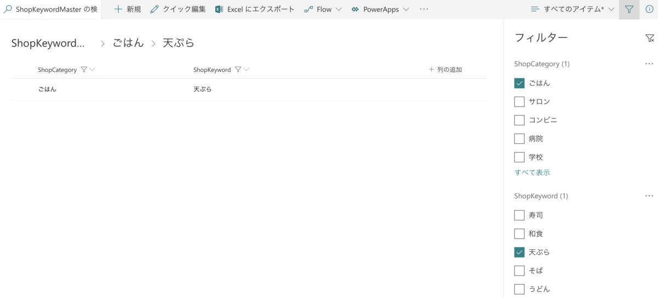Click ShopKeyword (1) section heading
658x298 pixels.
pyautogui.click(x=541, y=196)
